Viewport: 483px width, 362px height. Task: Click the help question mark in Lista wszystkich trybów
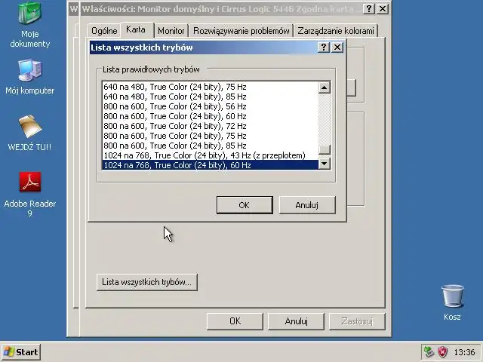pos(324,48)
